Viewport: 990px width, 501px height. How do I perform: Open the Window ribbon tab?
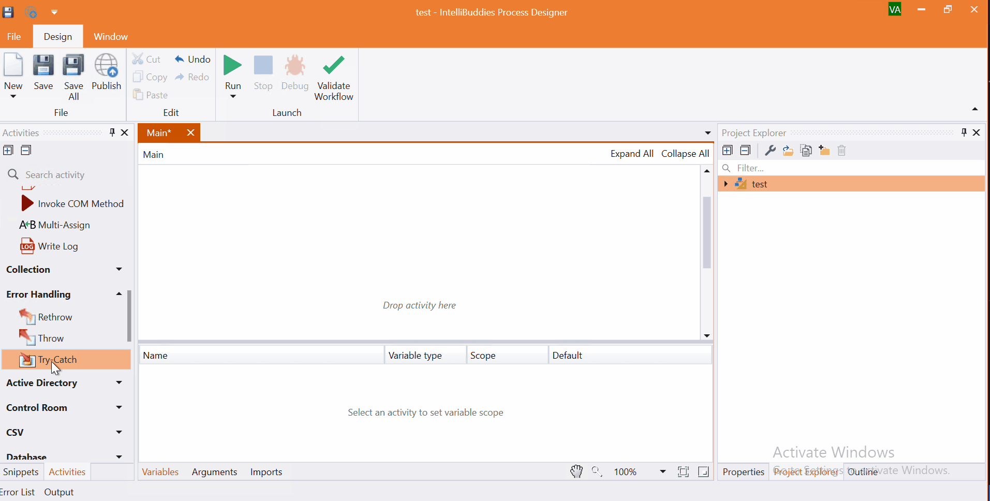(111, 37)
